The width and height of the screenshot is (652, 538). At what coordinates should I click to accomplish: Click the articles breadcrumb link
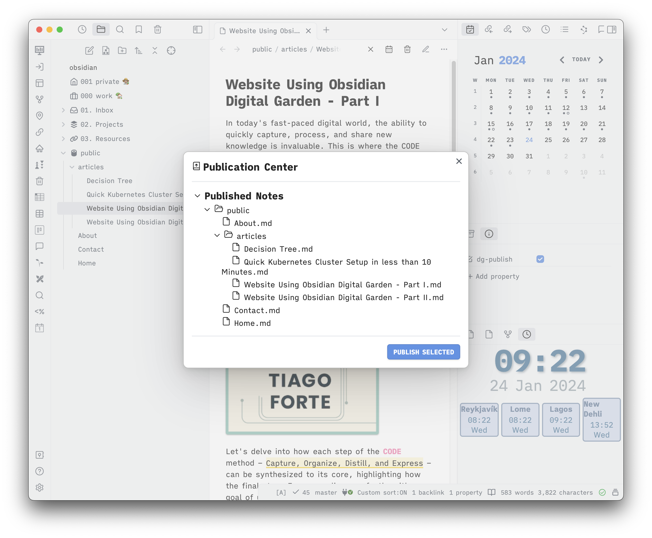tap(294, 49)
